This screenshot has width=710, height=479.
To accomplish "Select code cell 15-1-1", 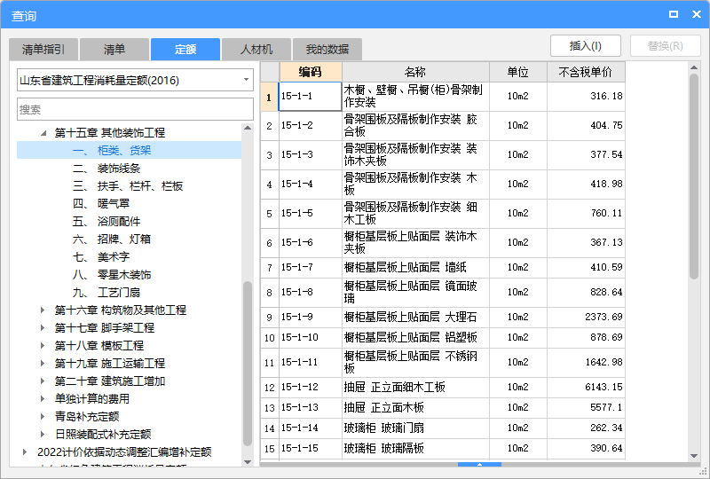I will coord(310,97).
